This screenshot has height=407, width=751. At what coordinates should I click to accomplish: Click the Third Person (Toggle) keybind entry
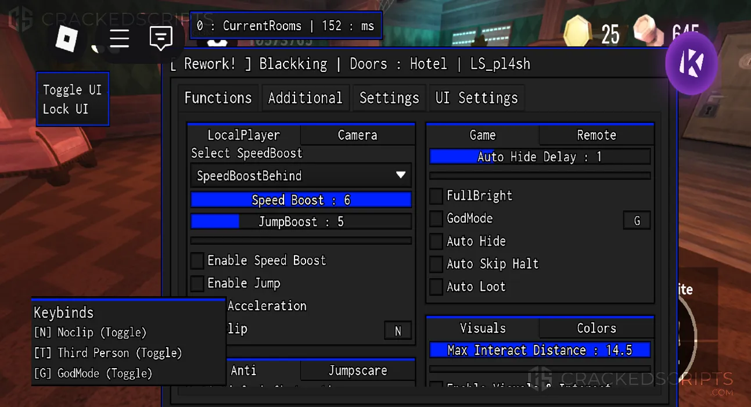[108, 353]
